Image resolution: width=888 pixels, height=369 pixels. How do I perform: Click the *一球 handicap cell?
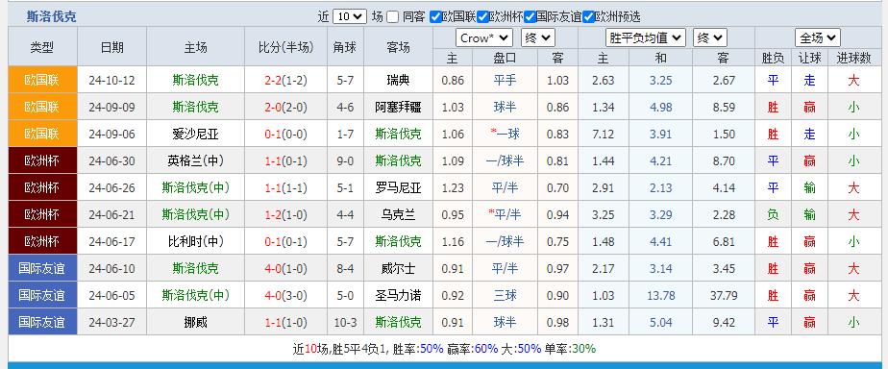[x=505, y=135]
